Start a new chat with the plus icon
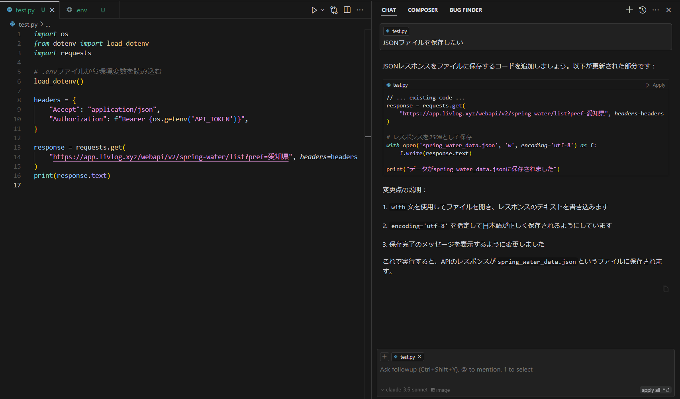This screenshot has height=399, width=680. [x=629, y=10]
